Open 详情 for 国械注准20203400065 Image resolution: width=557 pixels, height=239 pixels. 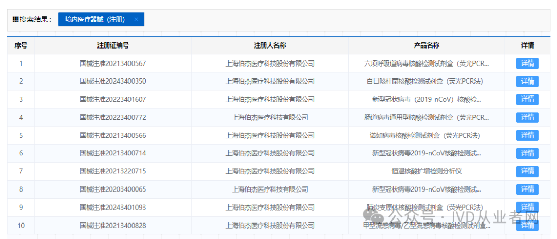pos(528,189)
